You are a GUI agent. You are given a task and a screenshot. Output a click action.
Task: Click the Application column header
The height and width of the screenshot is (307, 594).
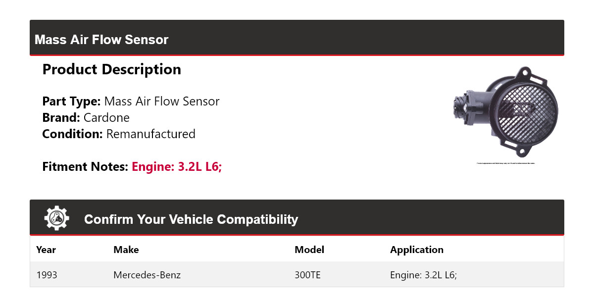pyautogui.click(x=417, y=250)
